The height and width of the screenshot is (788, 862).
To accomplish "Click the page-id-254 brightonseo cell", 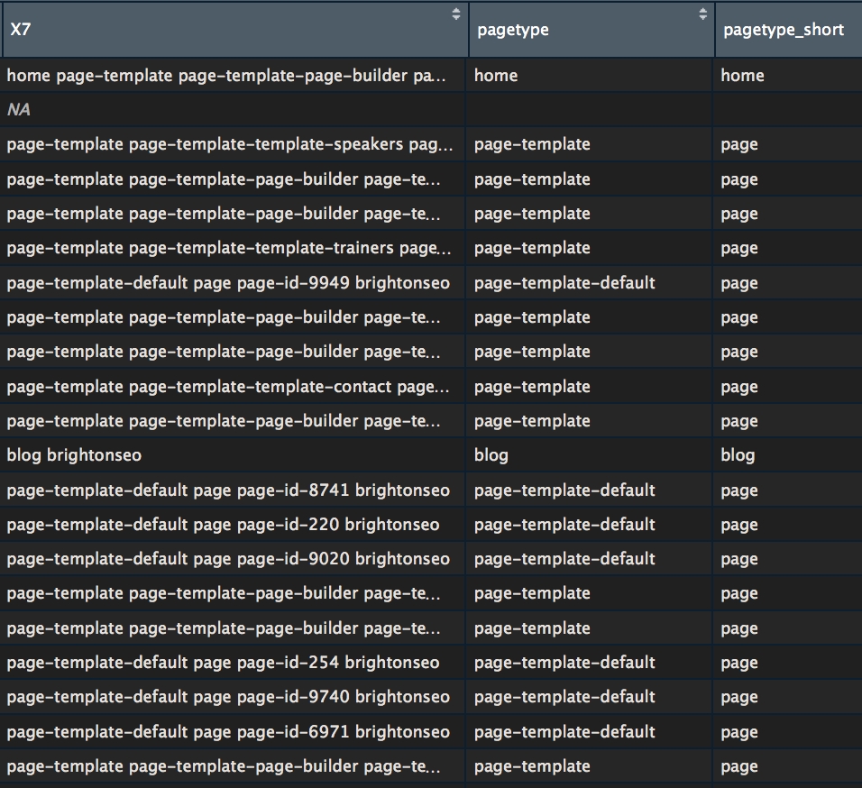I will tap(223, 663).
